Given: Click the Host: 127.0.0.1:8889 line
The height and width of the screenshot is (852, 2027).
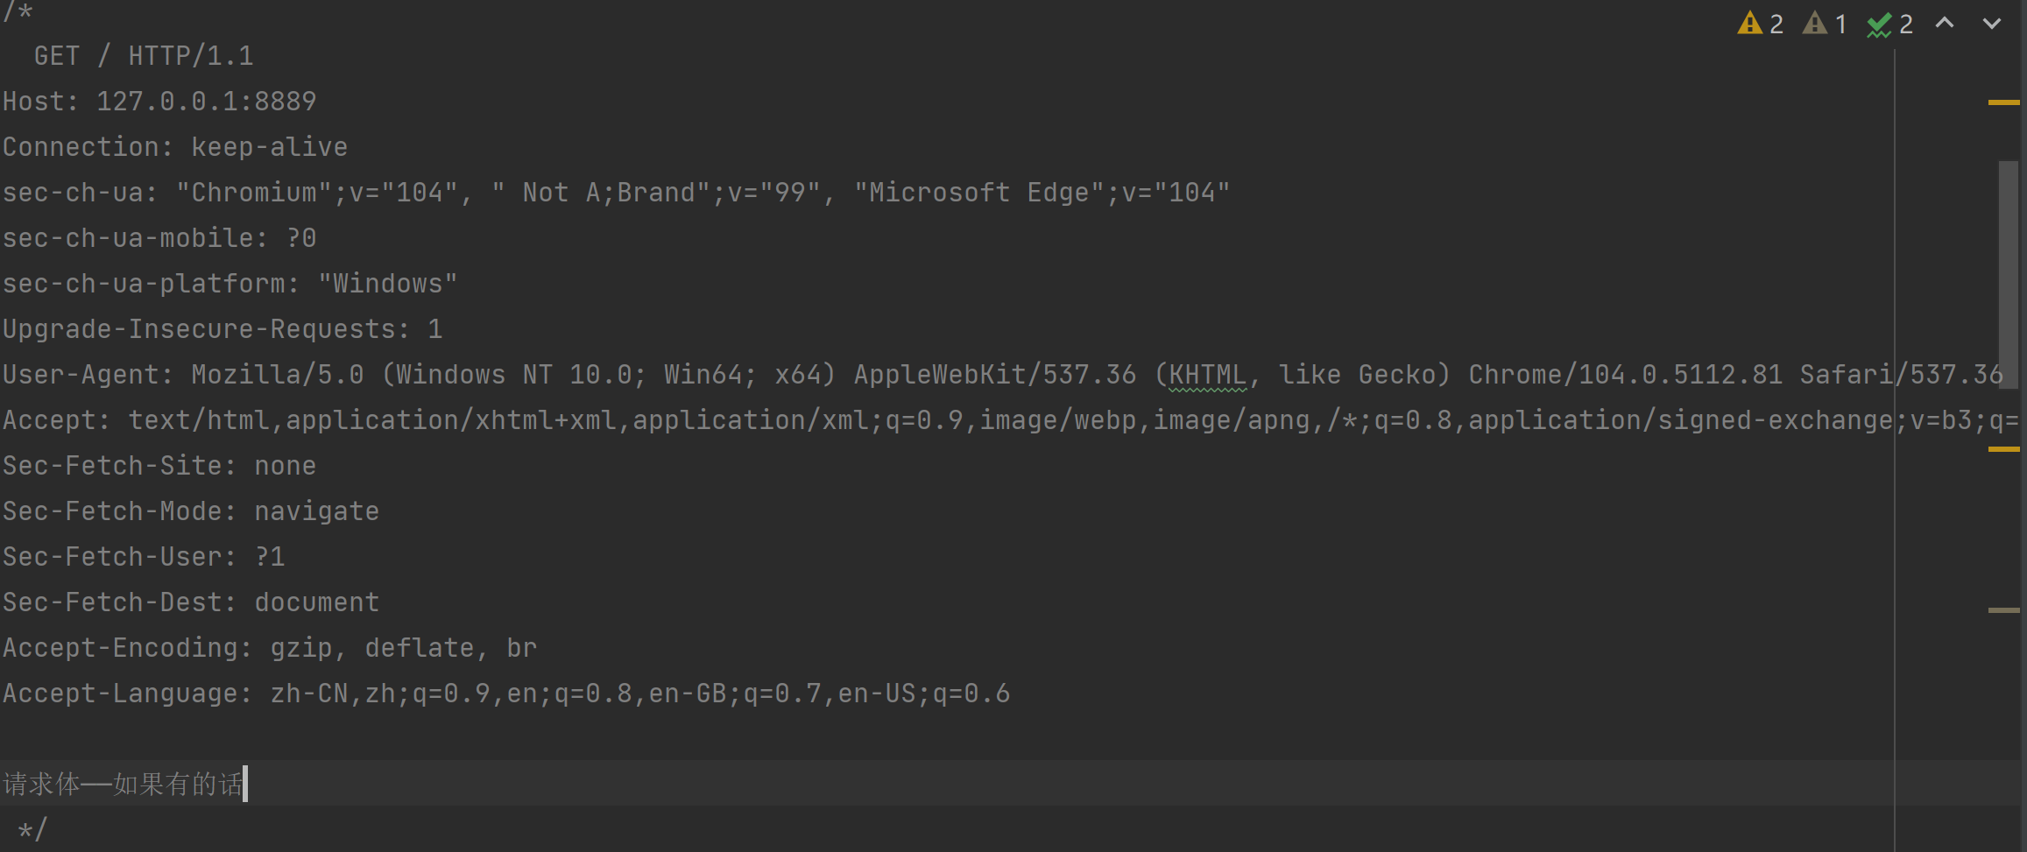Looking at the screenshot, I should pos(159,102).
